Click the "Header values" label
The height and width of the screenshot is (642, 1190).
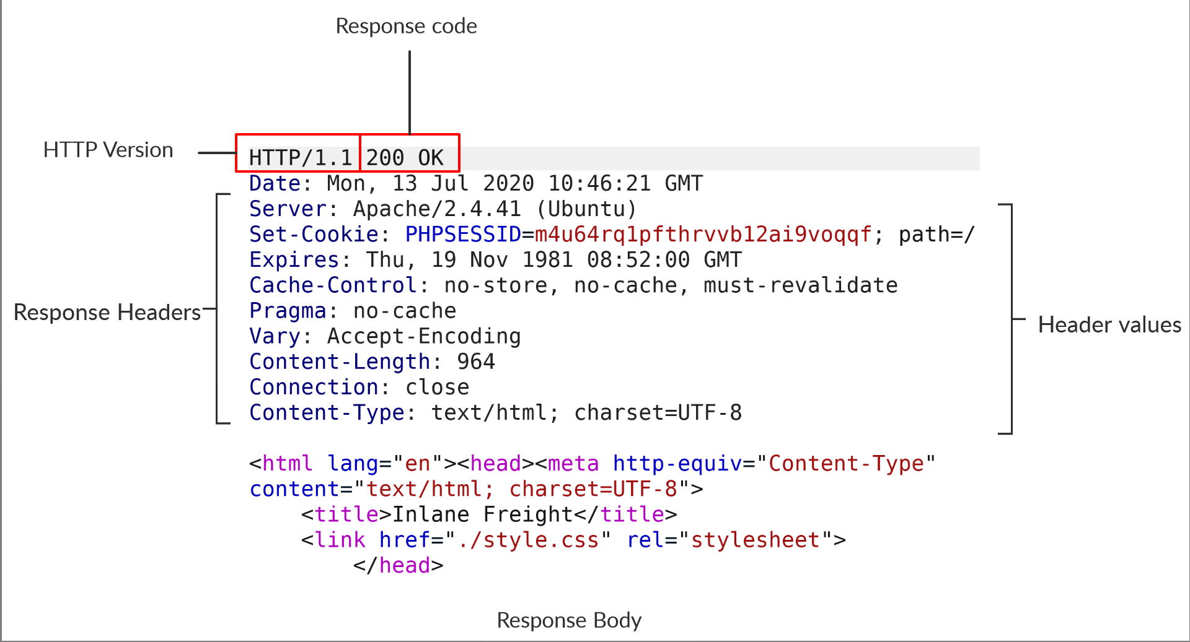pyautogui.click(x=1109, y=325)
